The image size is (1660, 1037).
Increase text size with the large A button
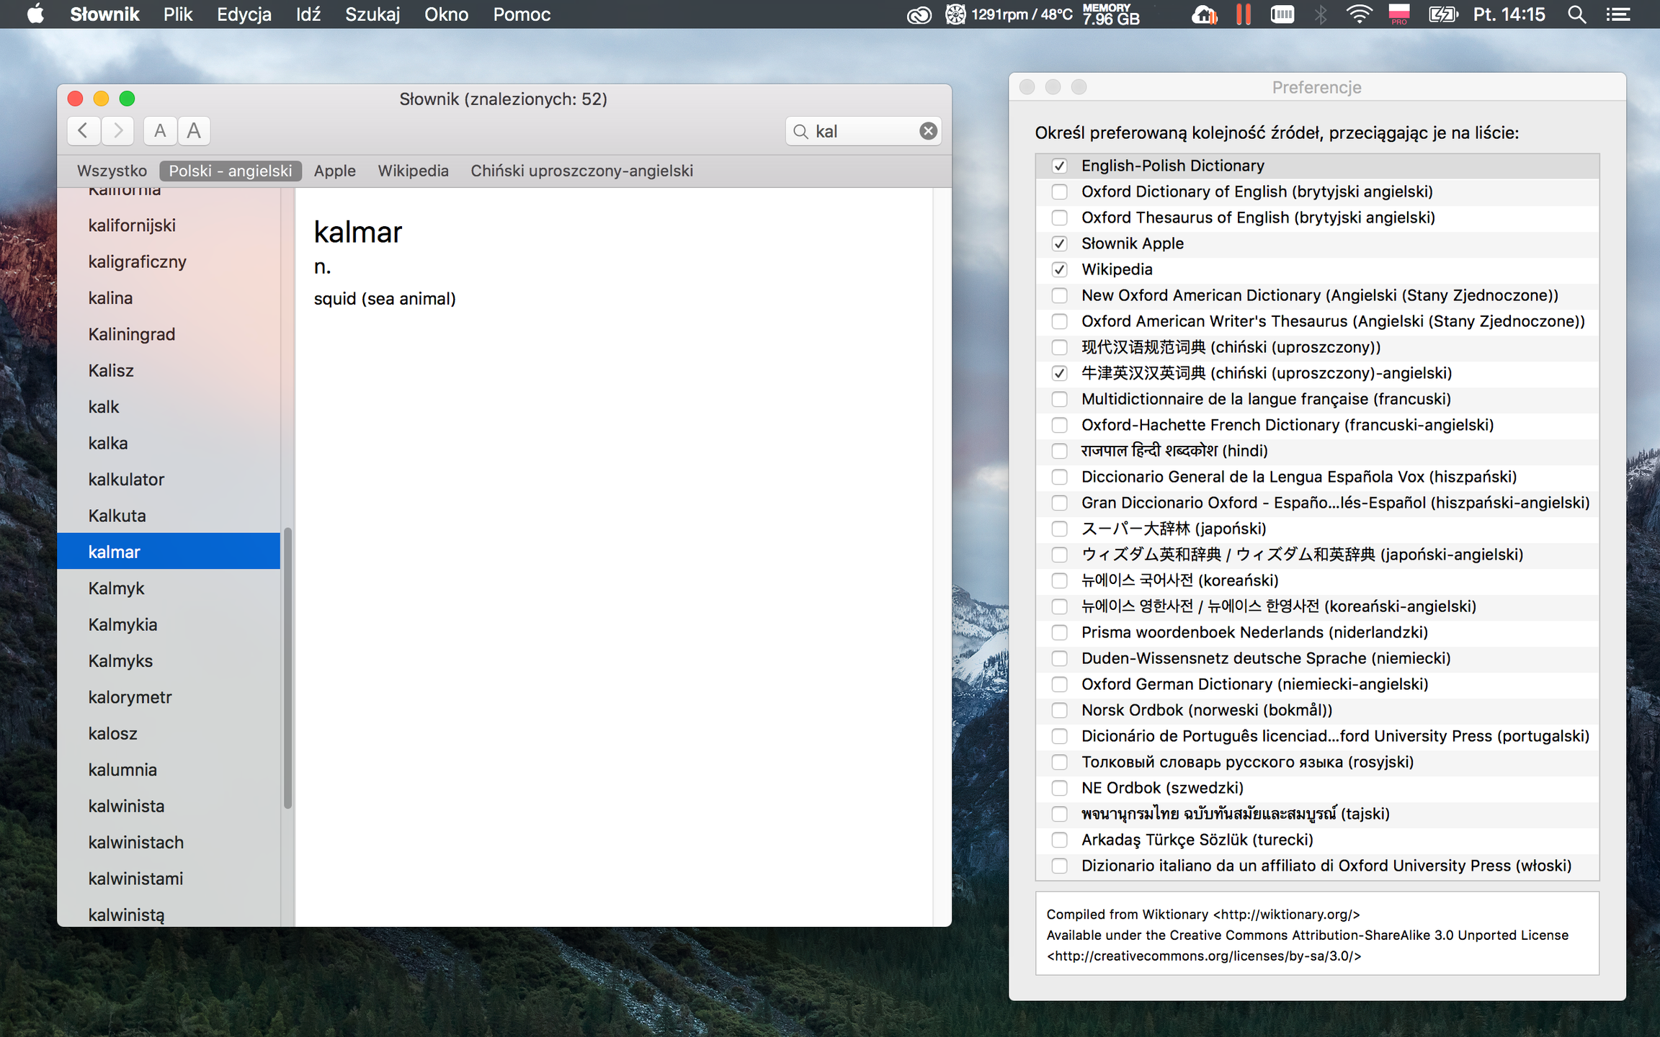click(194, 131)
